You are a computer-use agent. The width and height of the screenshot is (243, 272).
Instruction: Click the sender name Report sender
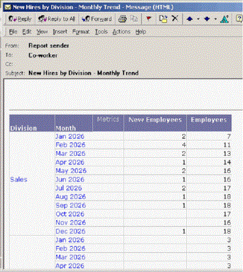49,46
